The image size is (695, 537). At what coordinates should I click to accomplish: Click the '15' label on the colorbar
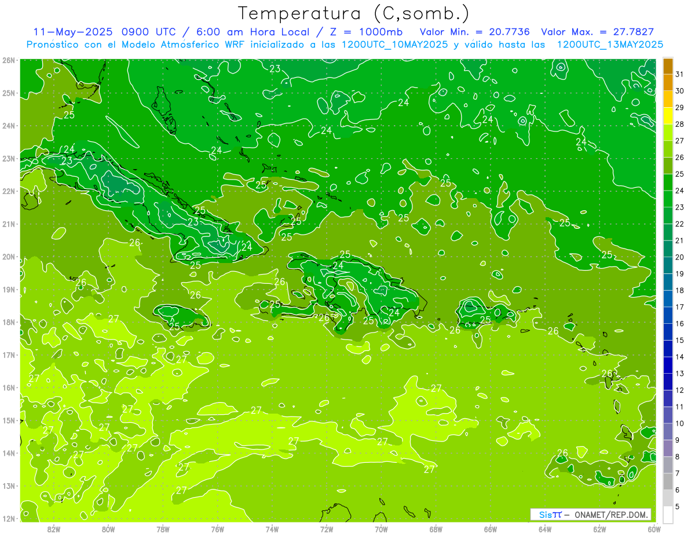680,340
